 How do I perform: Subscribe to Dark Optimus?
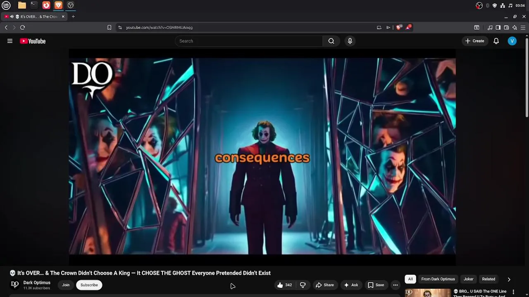[89, 285]
